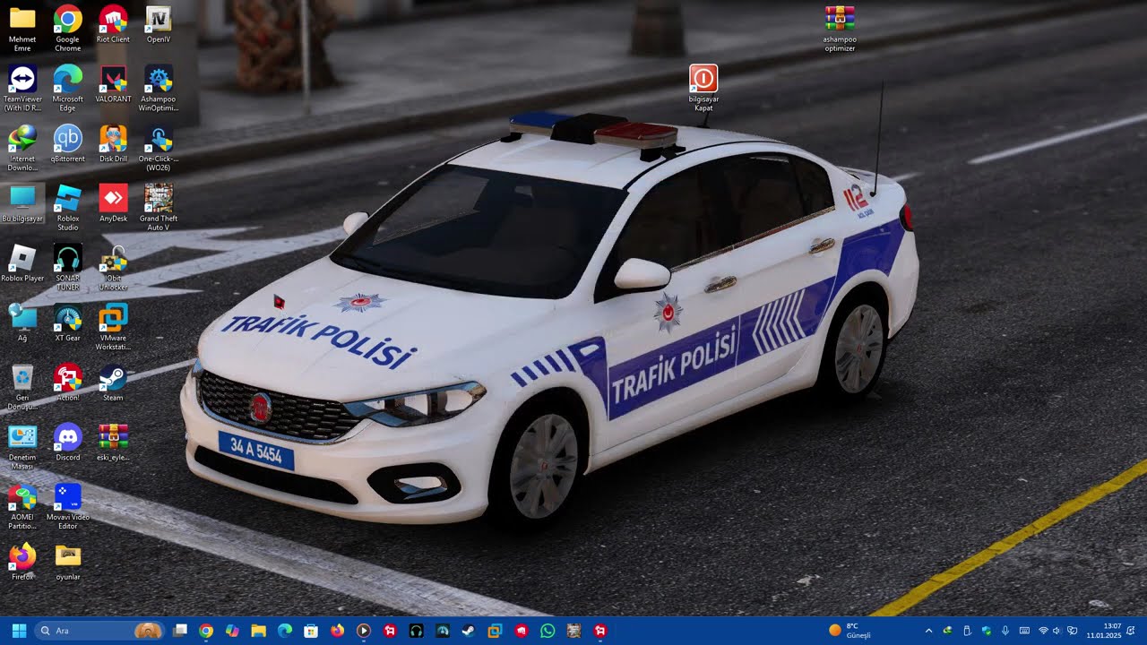1147x645 pixels.
Task: Select the Action! desktop shortcut
Action: pyautogui.click(x=68, y=383)
